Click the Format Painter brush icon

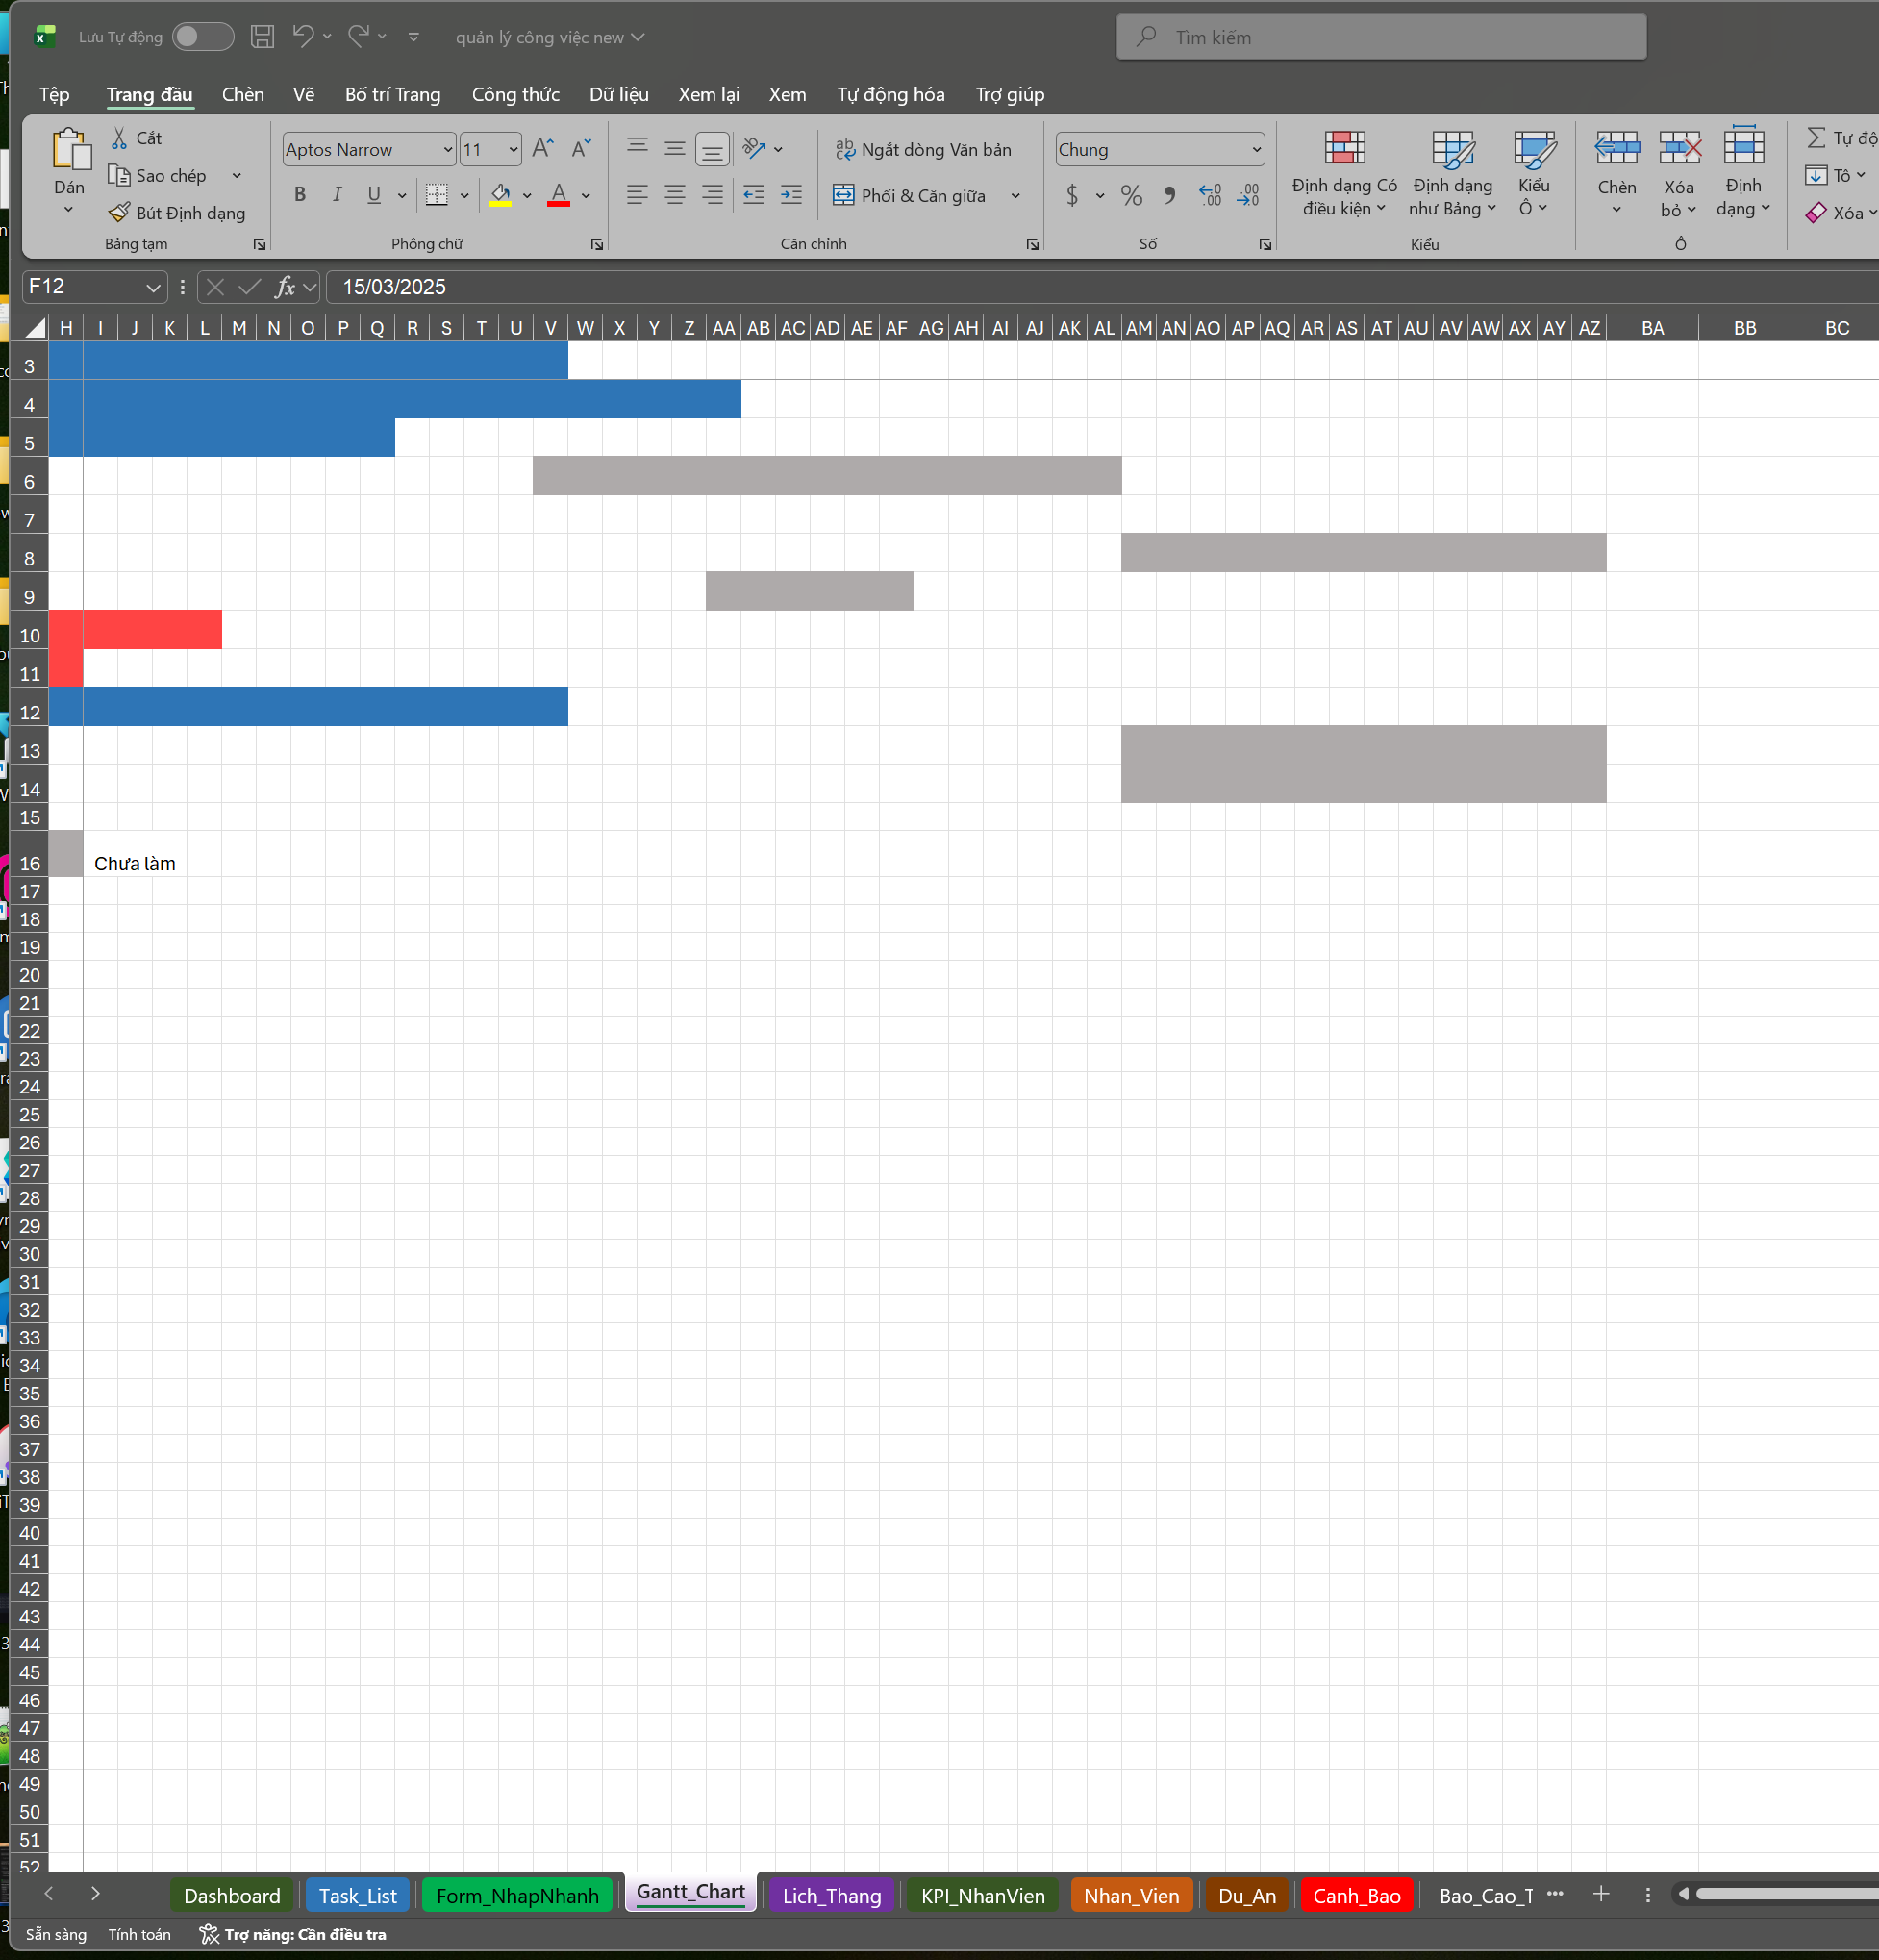coord(119,212)
